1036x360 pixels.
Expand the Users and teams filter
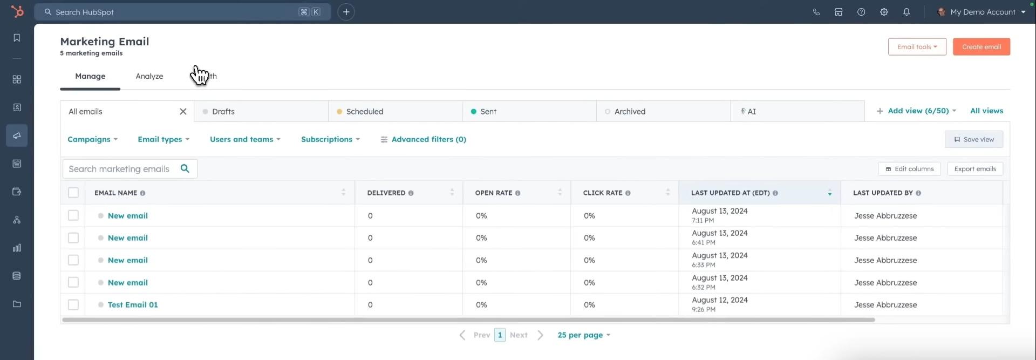(x=245, y=139)
